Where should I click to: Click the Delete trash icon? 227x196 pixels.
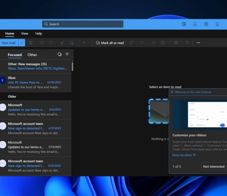click(31, 43)
